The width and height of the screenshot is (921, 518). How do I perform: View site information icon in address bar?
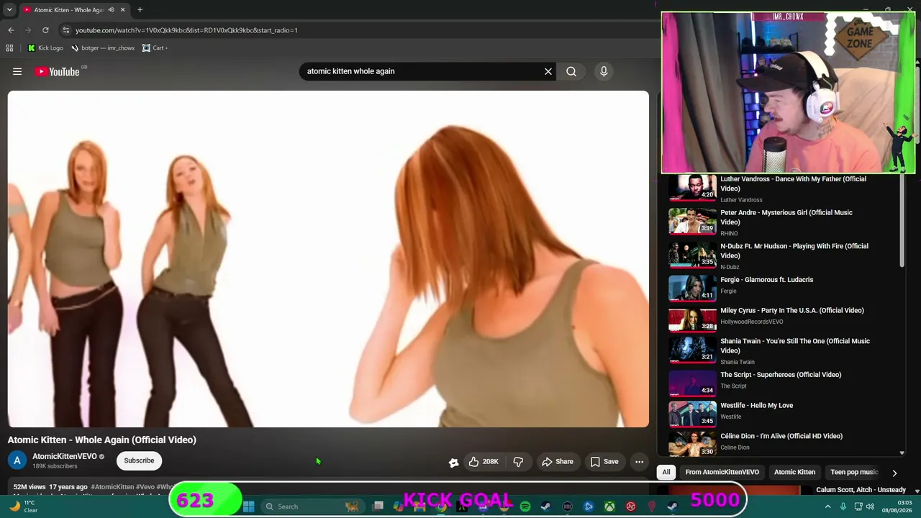[65, 30]
